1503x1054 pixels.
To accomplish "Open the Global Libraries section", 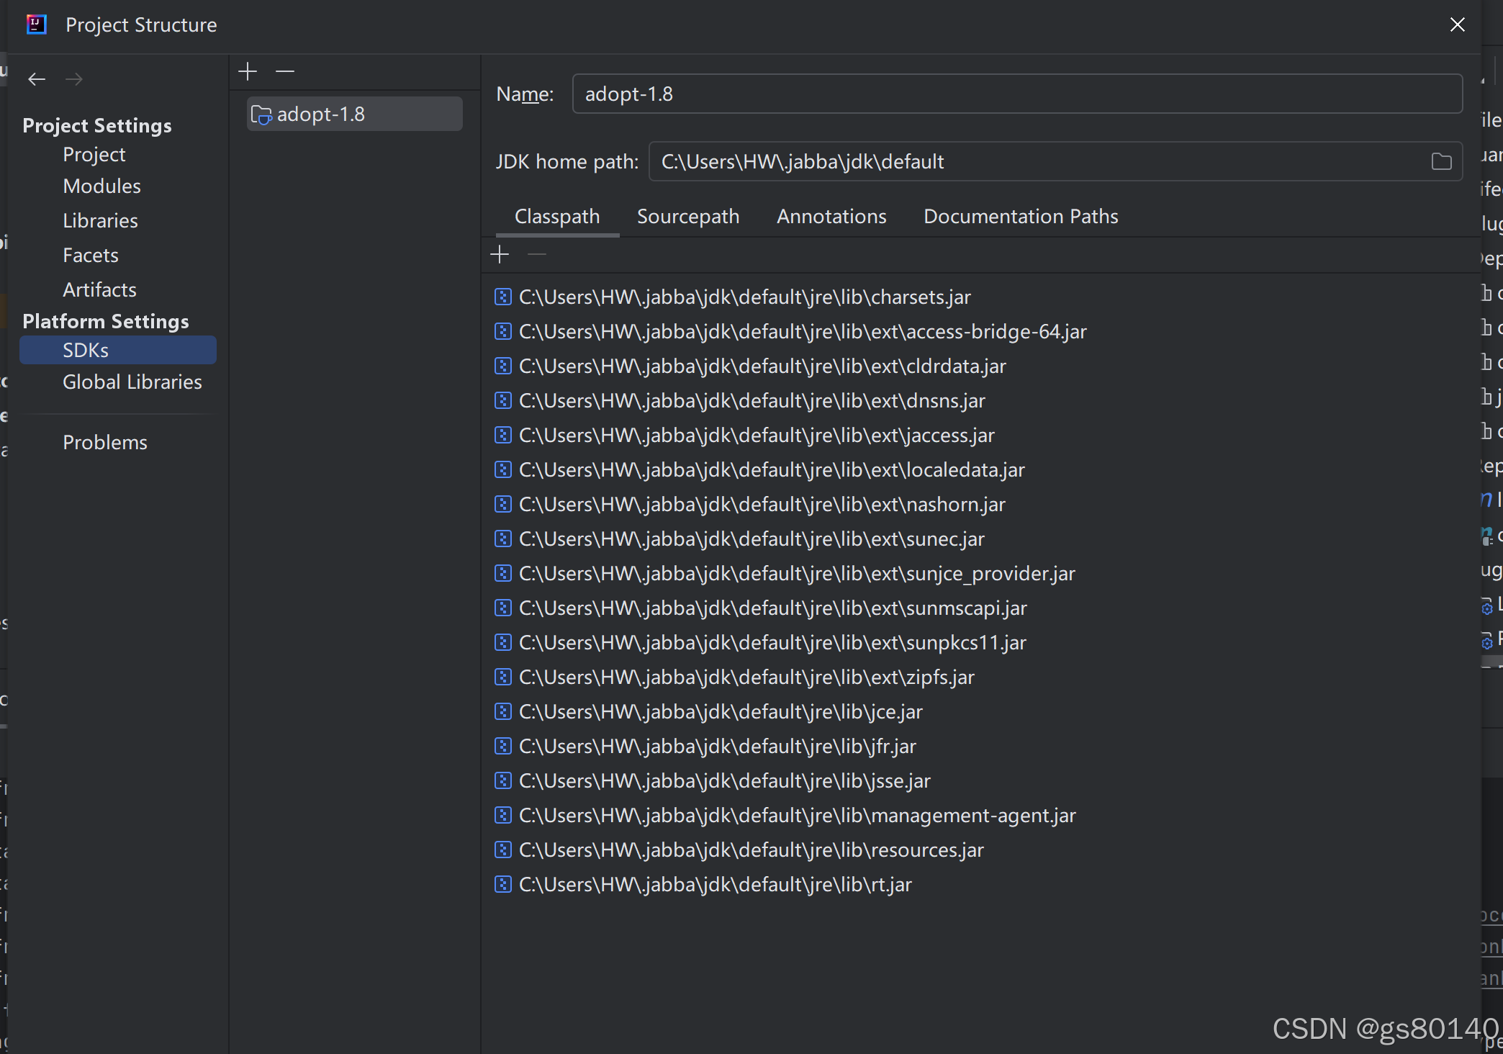I will (132, 382).
